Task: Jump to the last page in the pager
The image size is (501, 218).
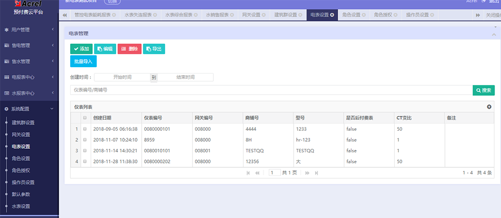Action: click(x=317, y=172)
